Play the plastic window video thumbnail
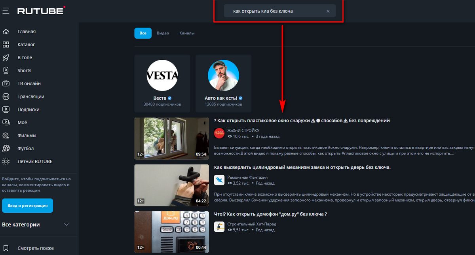This screenshot has width=475, height=255. 171,138
